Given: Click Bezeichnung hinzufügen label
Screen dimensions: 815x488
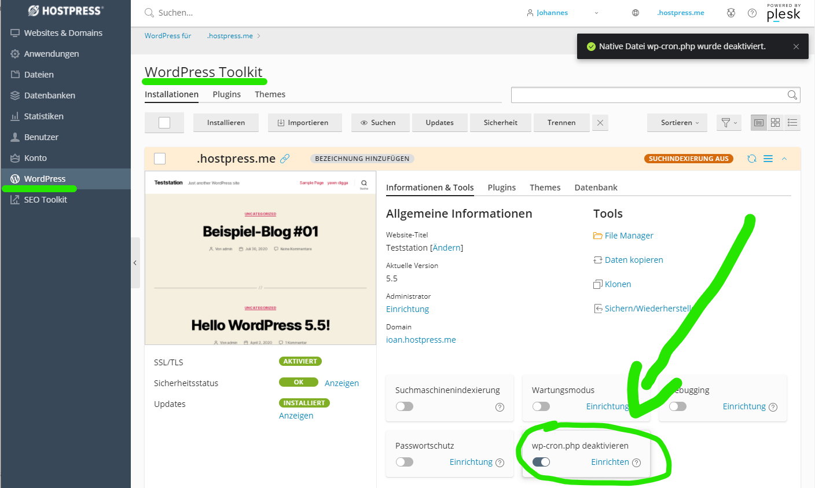Looking at the screenshot, I should pyautogui.click(x=362, y=159).
